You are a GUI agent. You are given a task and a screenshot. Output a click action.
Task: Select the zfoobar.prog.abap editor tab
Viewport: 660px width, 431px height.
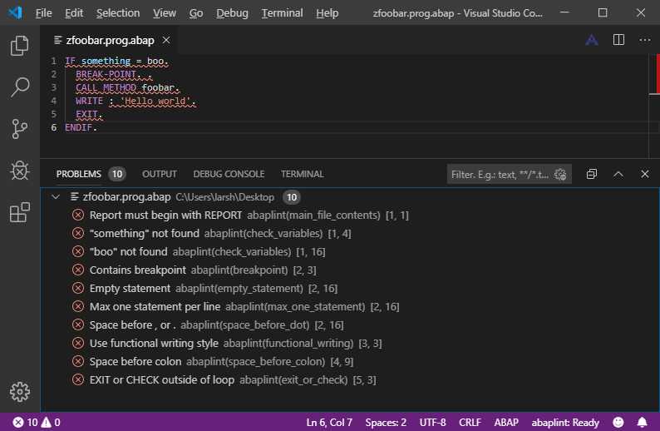point(110,41)
